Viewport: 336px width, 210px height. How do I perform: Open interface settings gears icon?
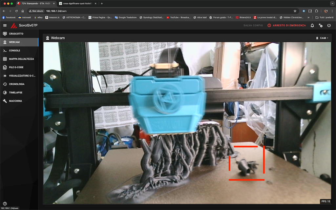click(x=321, y=25)
